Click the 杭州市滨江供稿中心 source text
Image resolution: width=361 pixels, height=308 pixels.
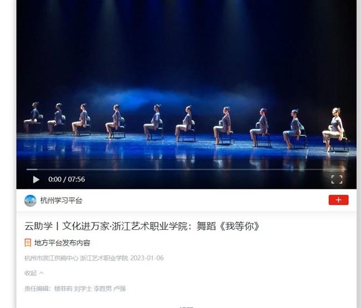[51, 258]
